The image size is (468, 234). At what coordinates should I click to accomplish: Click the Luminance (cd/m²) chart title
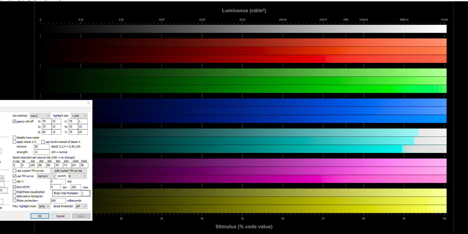pyautogui.click(x=244, y=11)
